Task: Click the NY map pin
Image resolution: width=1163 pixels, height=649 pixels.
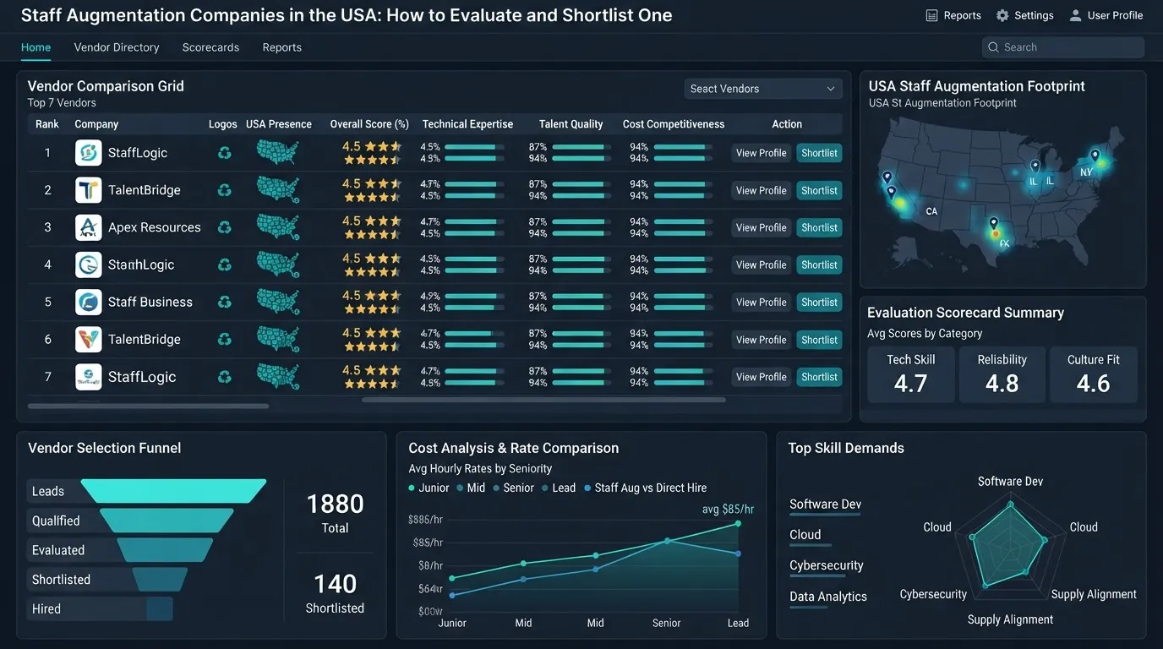Action: pos(1095,155)
